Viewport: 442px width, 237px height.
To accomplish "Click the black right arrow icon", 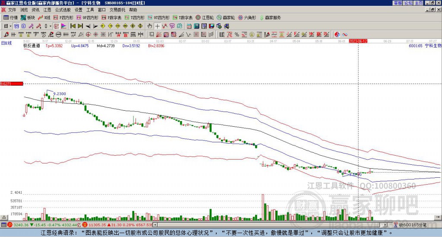I will (95, 26).
